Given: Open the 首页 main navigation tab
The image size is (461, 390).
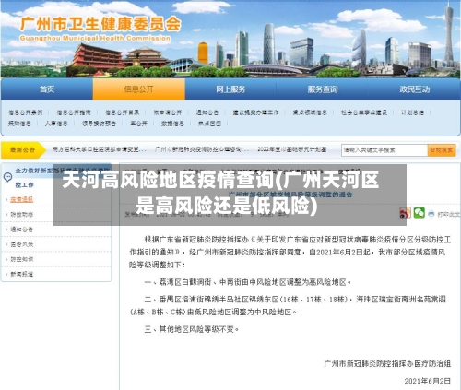Looking at the screenshot, I should click(x=47, y=89).
